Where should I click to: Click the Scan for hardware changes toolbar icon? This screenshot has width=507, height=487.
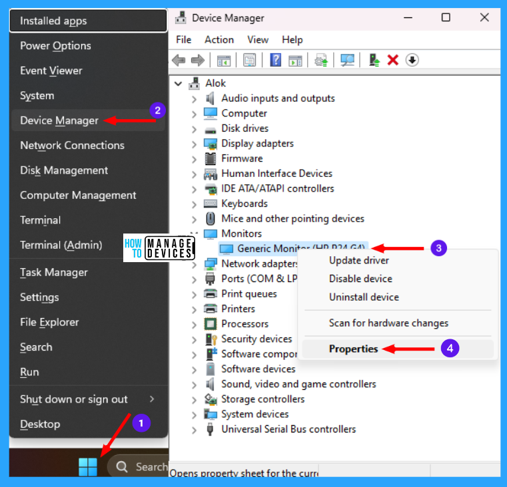[x=347, y=60]
